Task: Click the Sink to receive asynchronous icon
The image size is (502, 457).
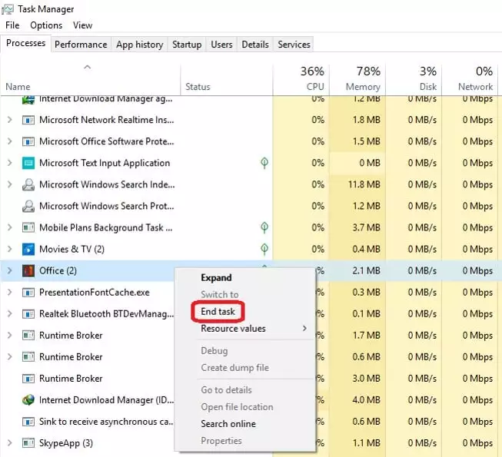Action: 28,422
